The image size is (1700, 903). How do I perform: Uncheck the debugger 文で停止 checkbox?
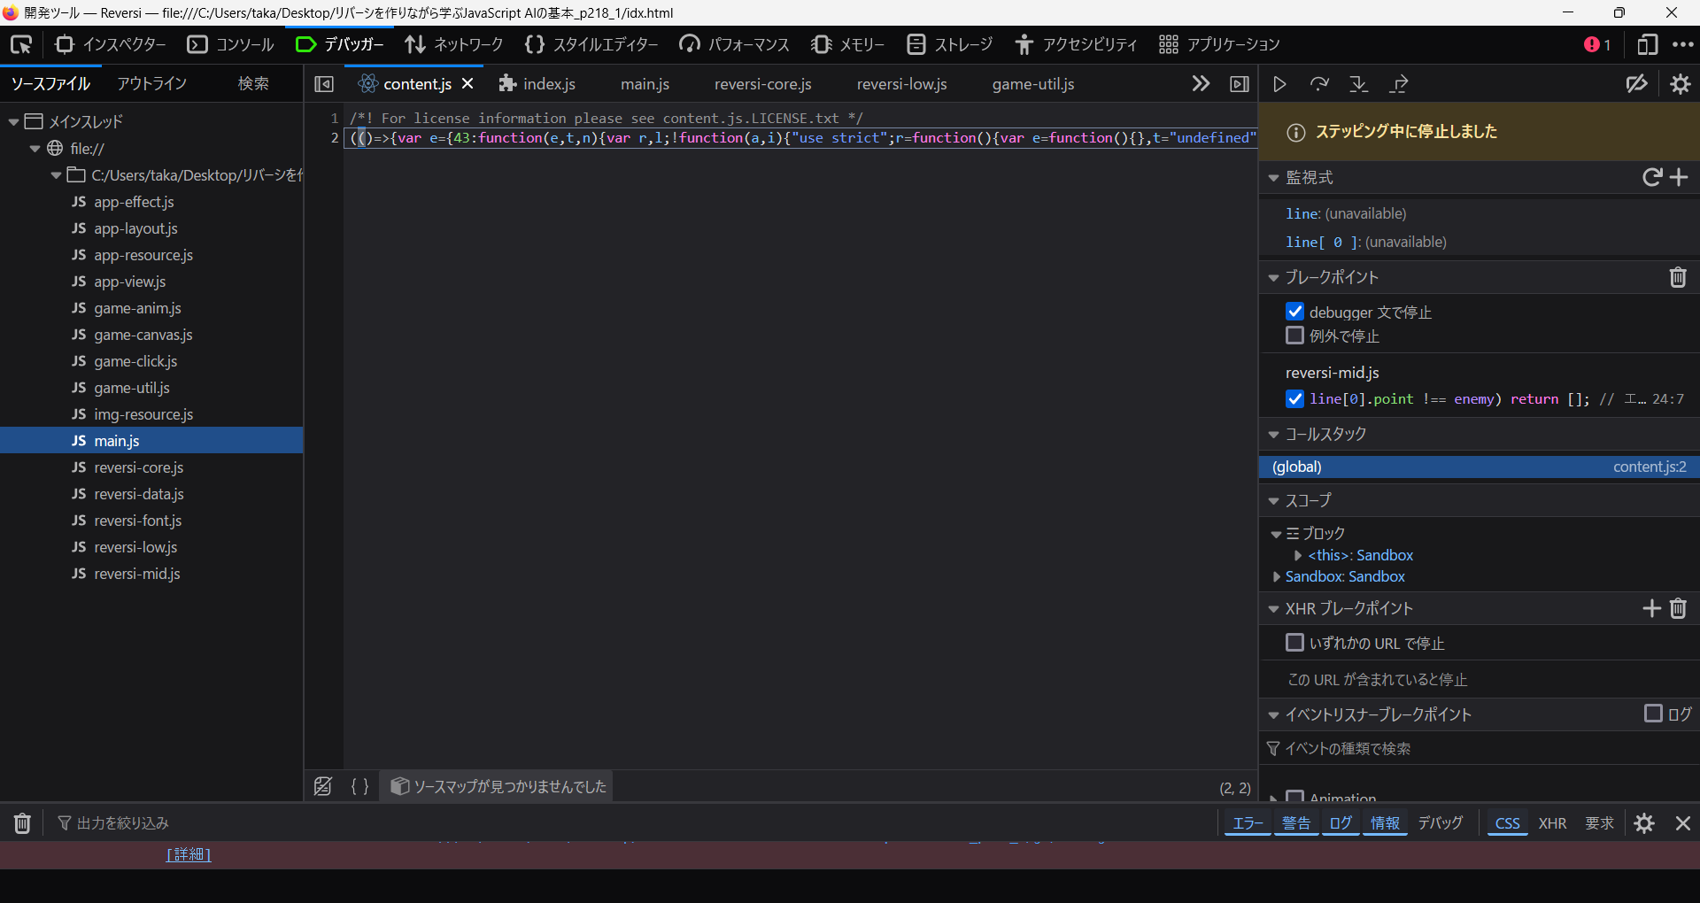(x=1294, y=312)
